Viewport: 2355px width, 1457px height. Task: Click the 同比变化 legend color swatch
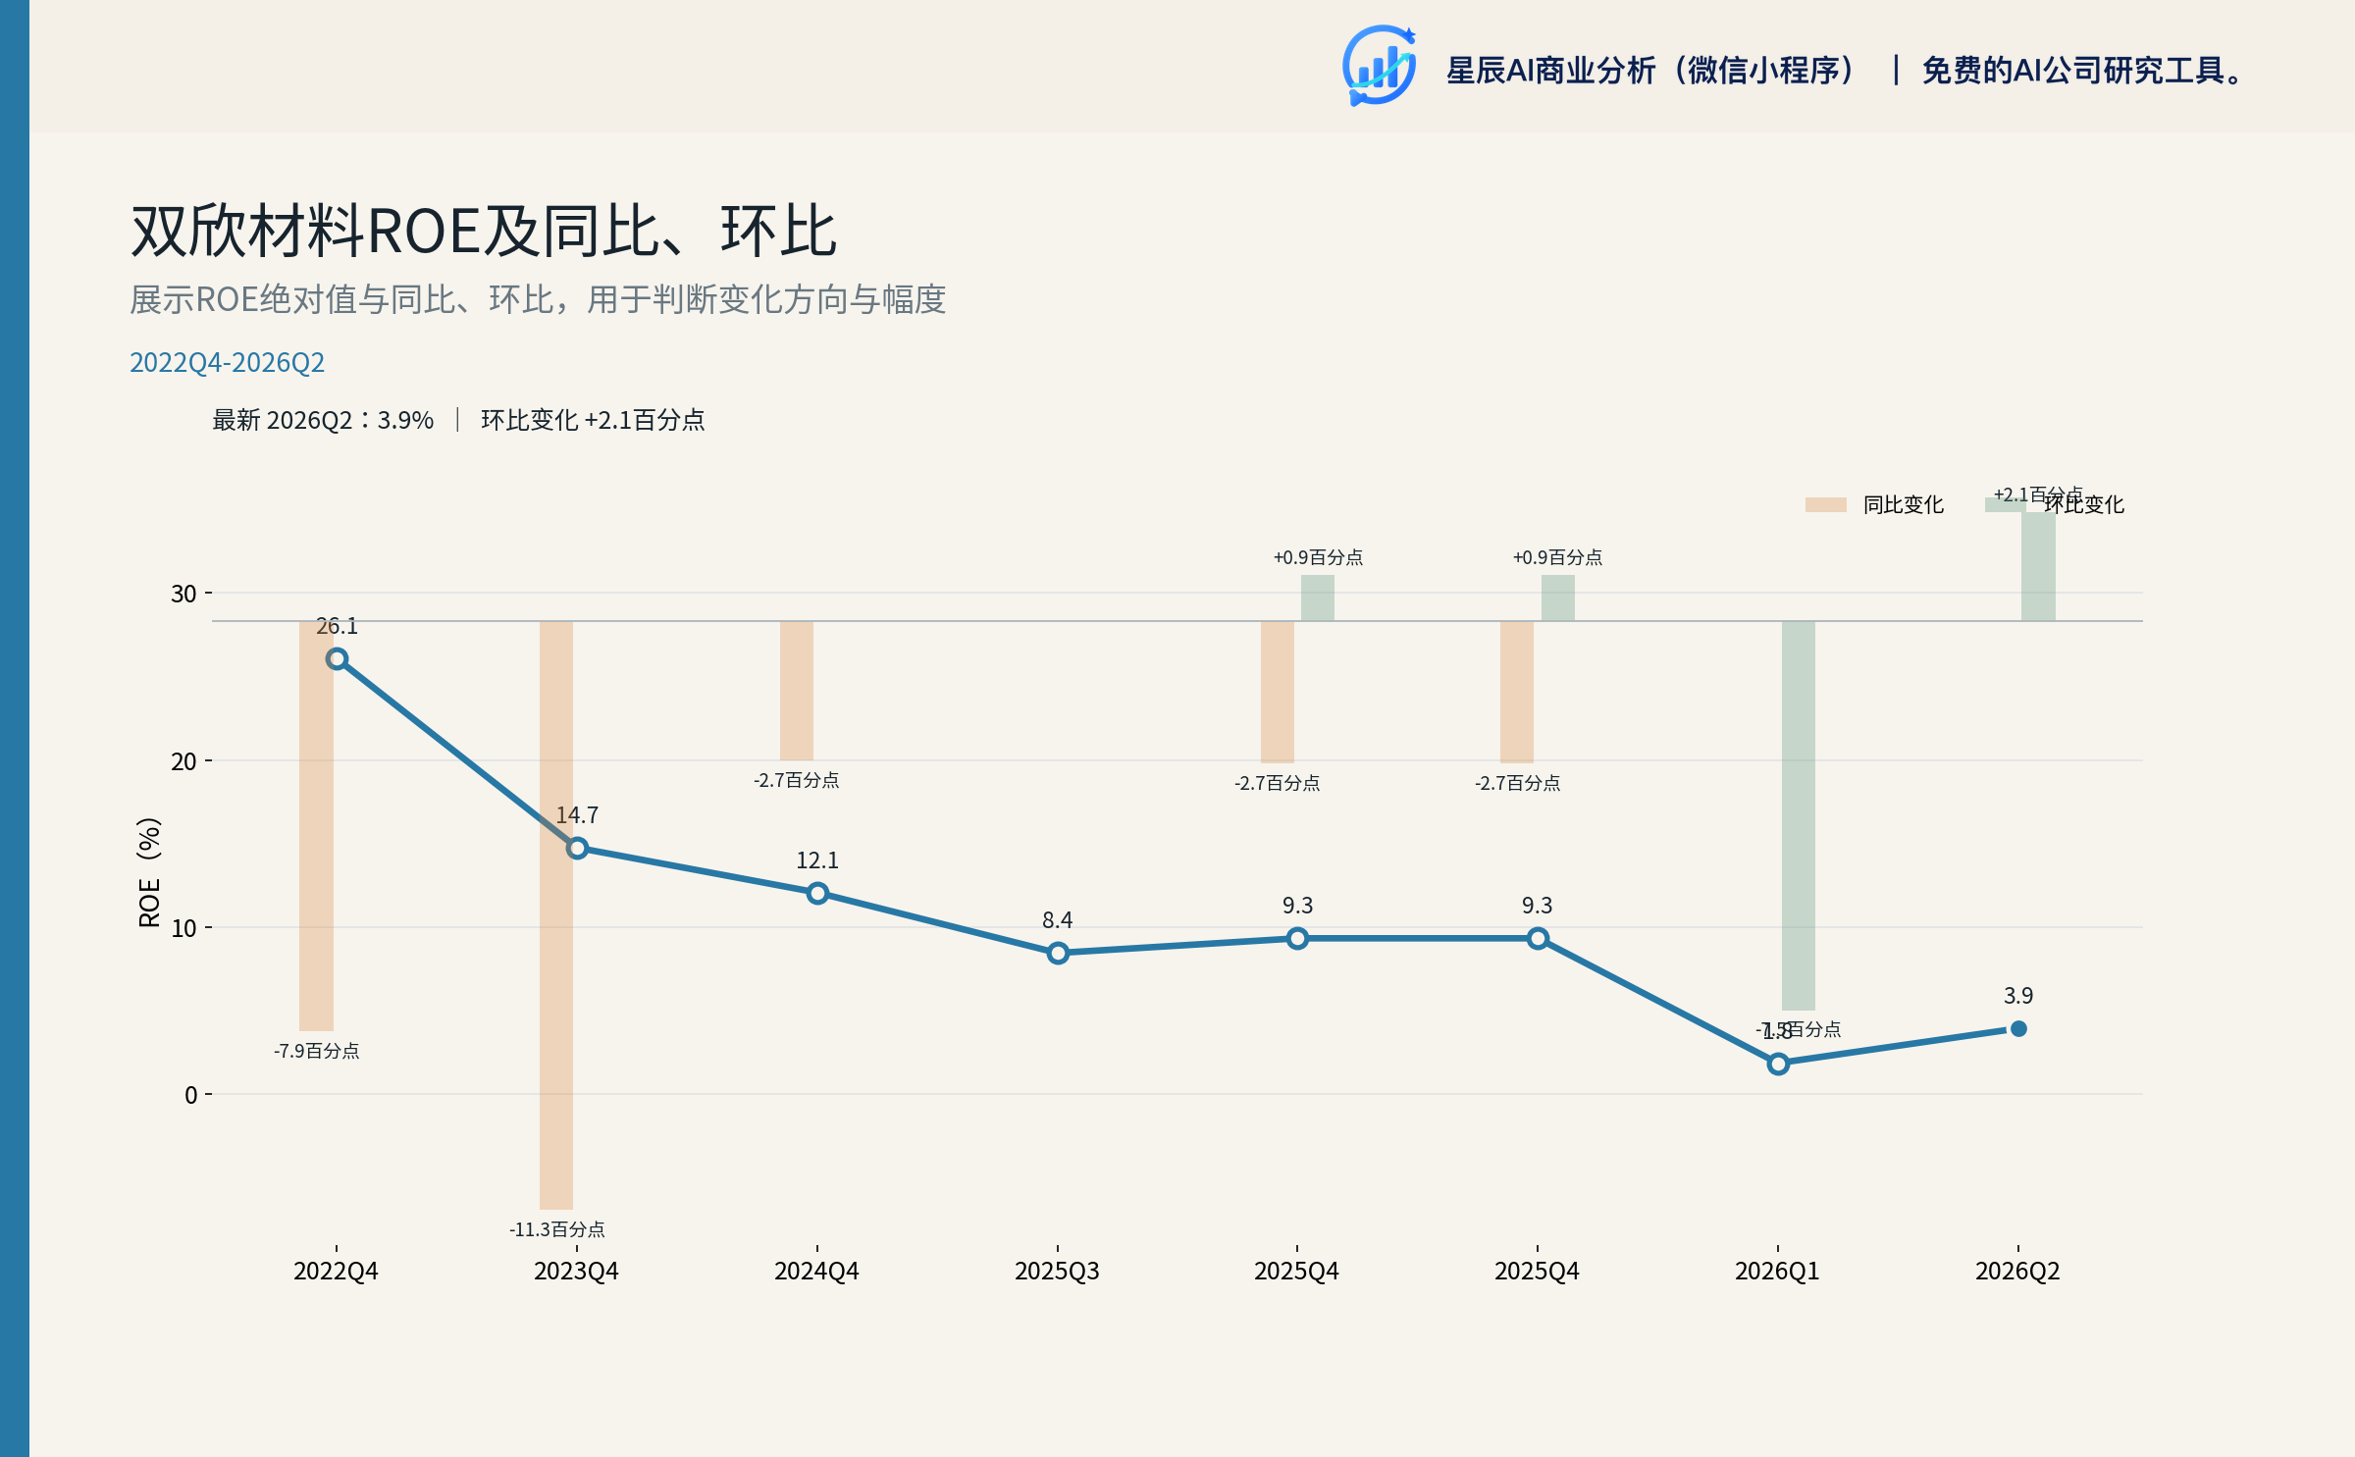[x=1825, y=504]
